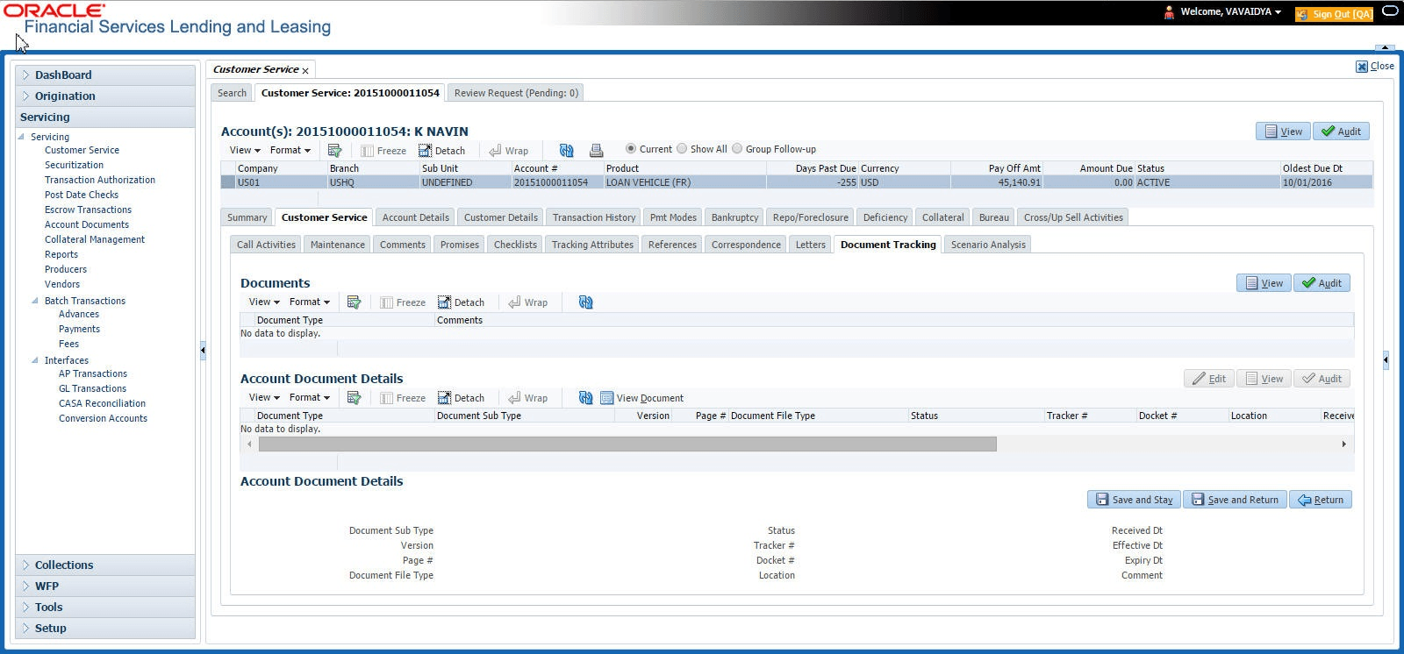Select the Current radio button
The height and width of the screenshot is (654, 1404).
(630, 149)
